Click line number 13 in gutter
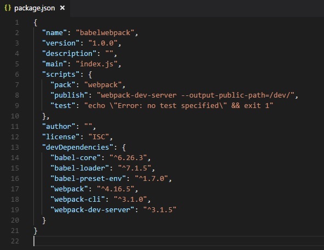The width and height of the screenshot is (324, 250). pyautogui.click(x=15, y=147)
